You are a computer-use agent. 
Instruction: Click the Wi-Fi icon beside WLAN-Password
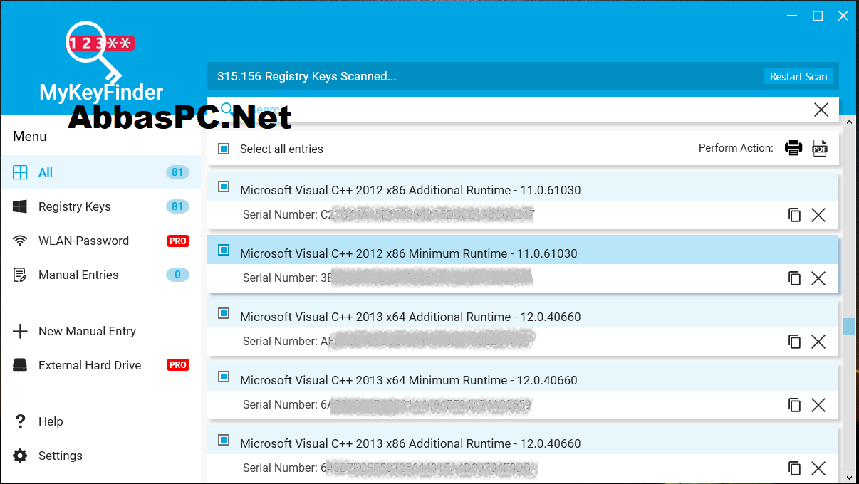[20, 241]
